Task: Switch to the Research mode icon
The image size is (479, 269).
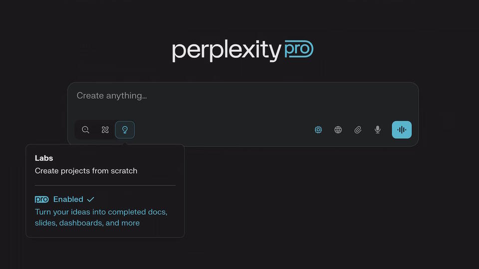Action: (x=105, y=130)
